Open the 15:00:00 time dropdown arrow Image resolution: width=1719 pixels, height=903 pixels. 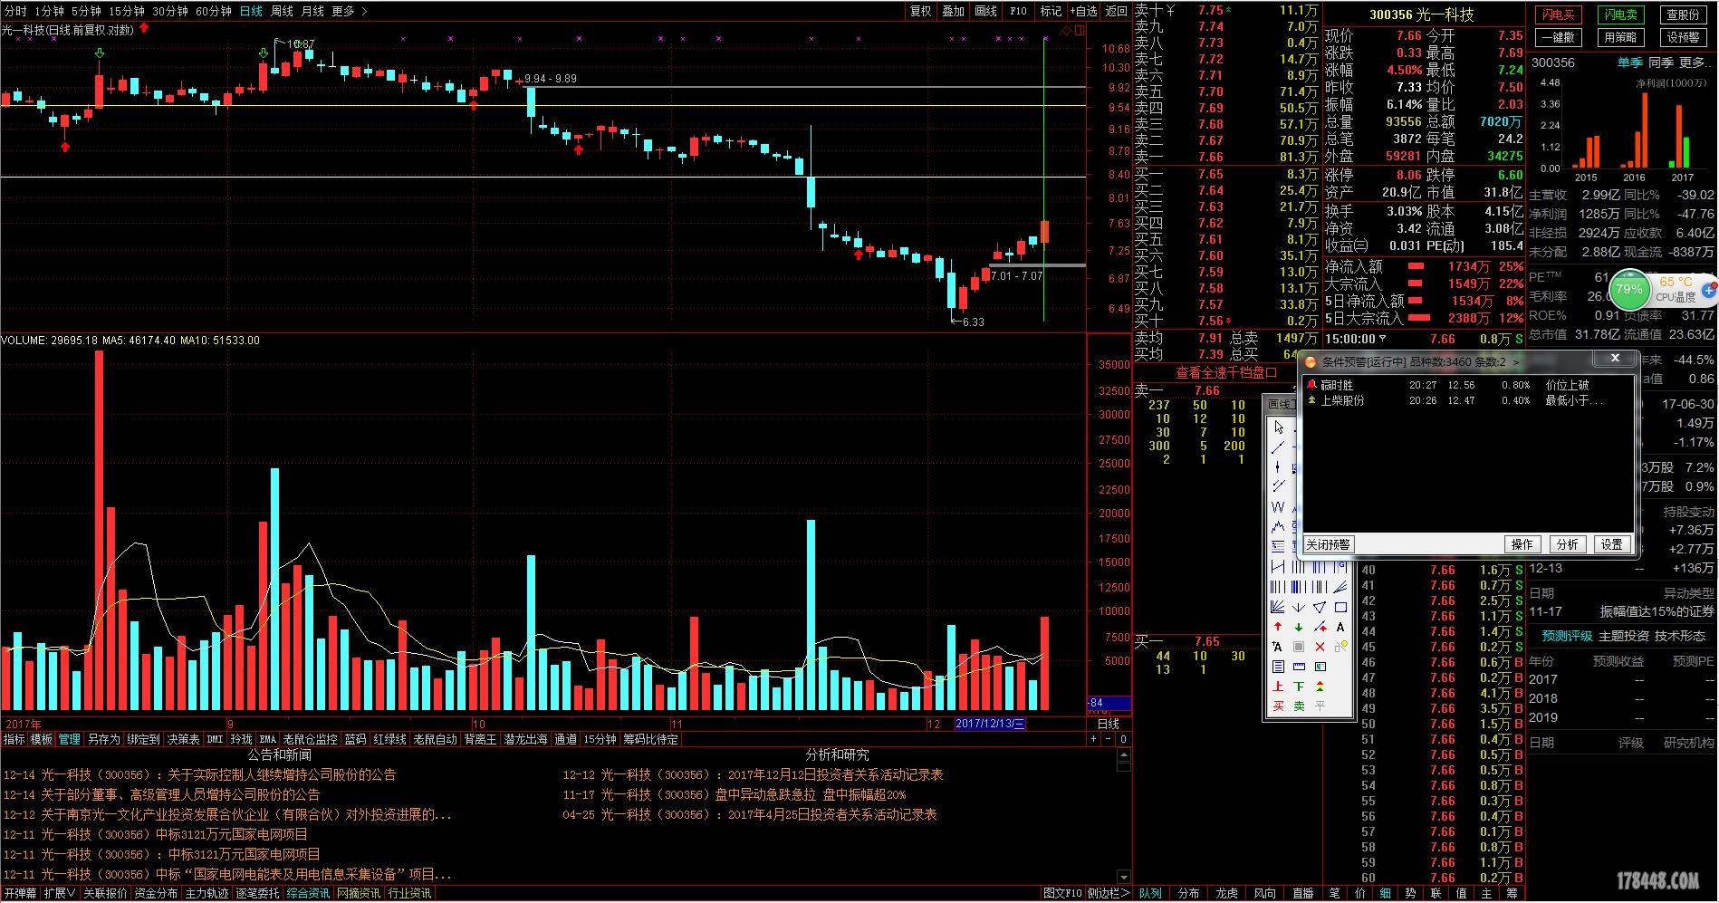point(1382,339)
